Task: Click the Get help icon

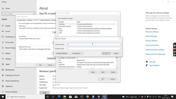Action: pos(147,62)
